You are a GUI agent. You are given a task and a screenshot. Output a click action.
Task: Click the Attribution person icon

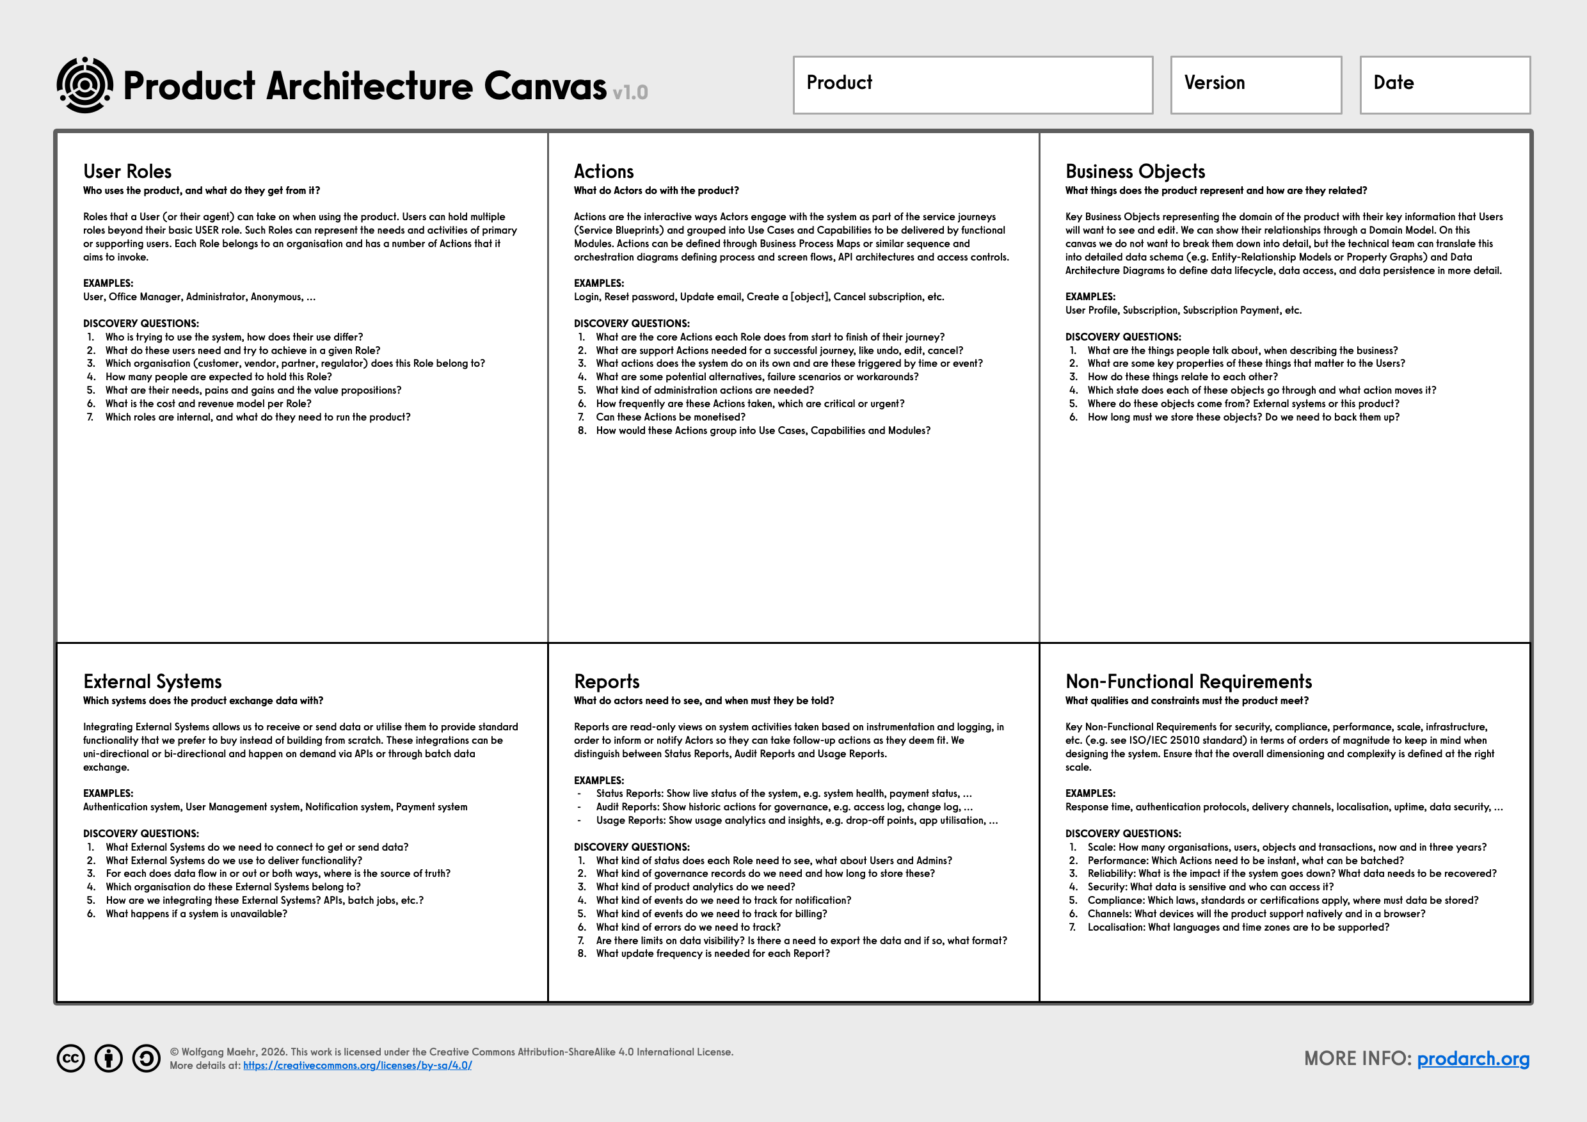[x=109, y=1059]
